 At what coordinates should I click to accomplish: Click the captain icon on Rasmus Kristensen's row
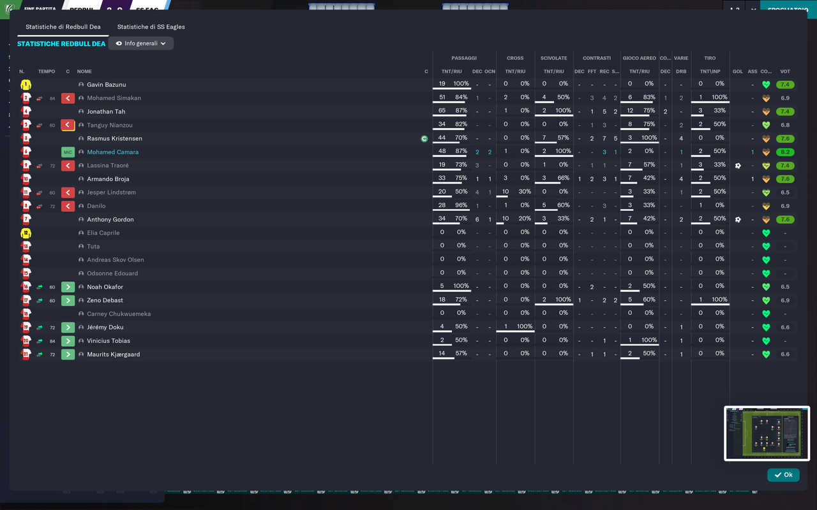(424, 138)
